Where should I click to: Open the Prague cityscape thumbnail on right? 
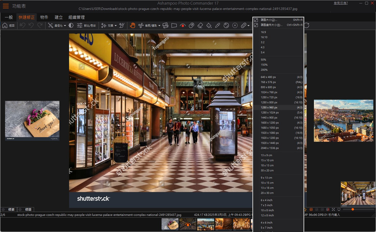(x=344, y=121)
